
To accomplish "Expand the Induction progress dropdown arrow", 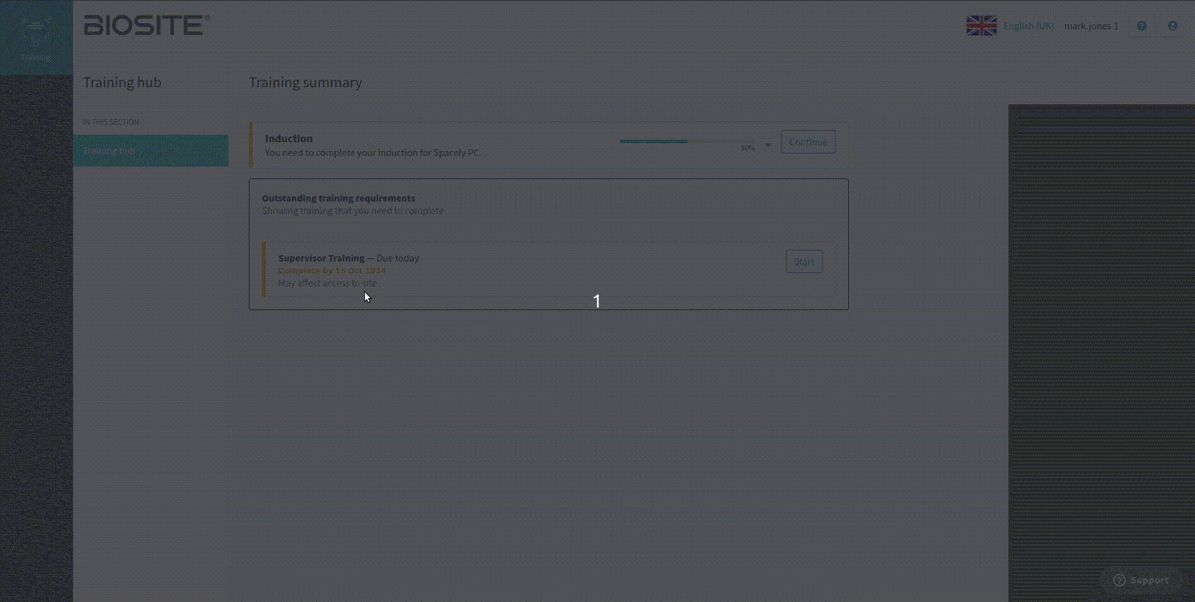I will [x=768, y=145].
